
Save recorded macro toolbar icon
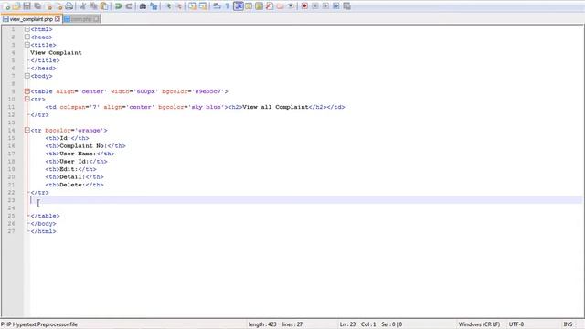tap(346, 6)
